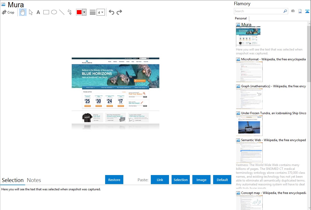The height and width of the screenshot is (210, 311).
Task: Pick the rectangle drawing tool
Action: (46, 12)
